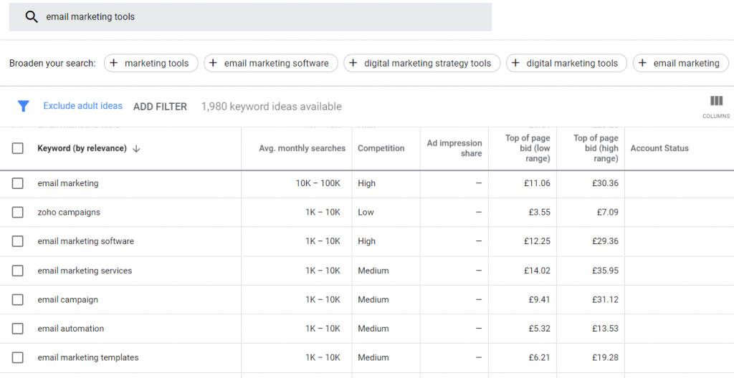Click the blue filter funnel icon
This screenshot has width=734, height=378.
tap(23, 106)
